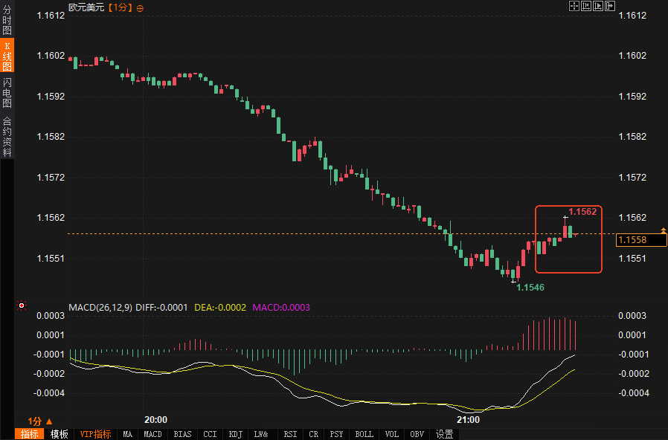The height and width of the screenshot is (440, 668).
Task: Click the chart playback icon at top right
Action: (598, 6)
